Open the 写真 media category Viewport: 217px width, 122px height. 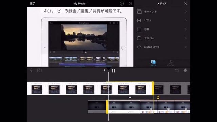point(162,29)
